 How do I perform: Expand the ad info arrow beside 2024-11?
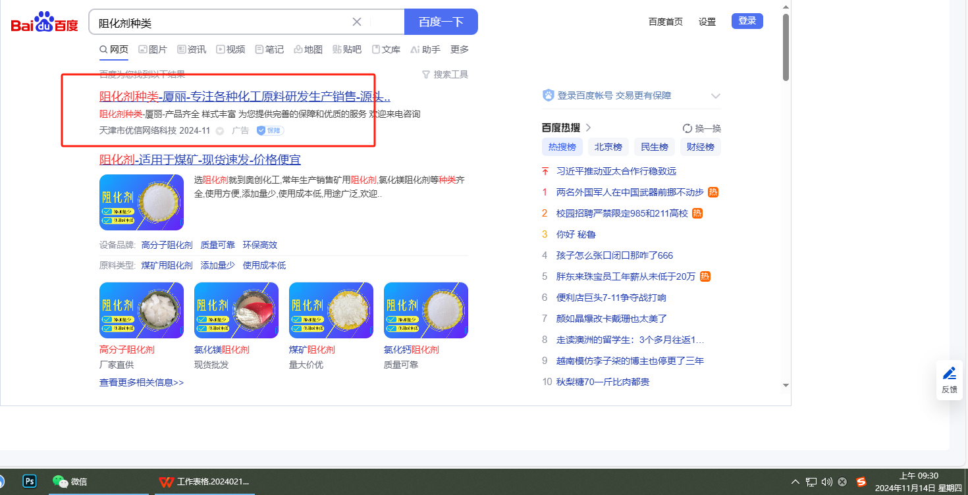tap(220, 131)
